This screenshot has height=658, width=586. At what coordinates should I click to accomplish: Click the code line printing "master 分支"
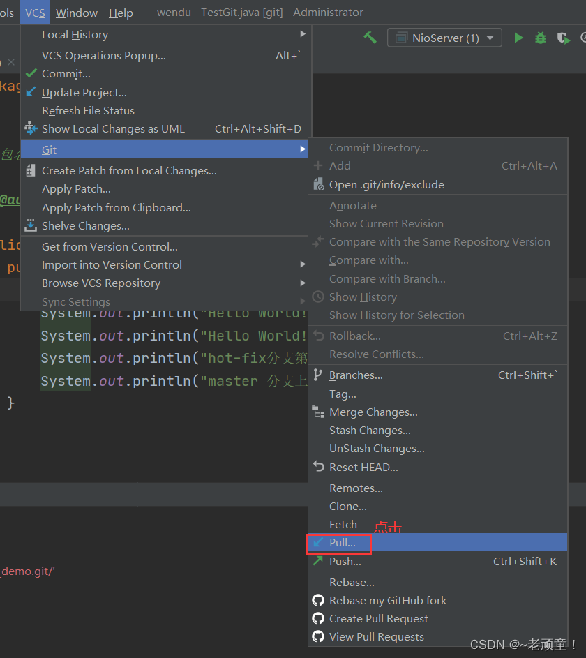coord(174,380)
